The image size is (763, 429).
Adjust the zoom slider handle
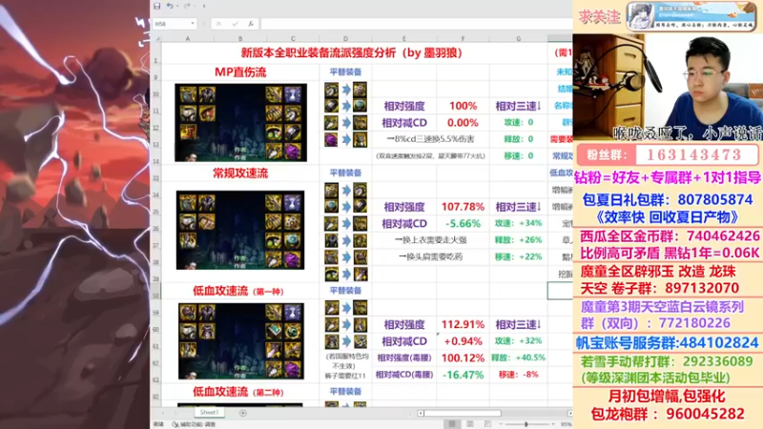tap(526, 424)
